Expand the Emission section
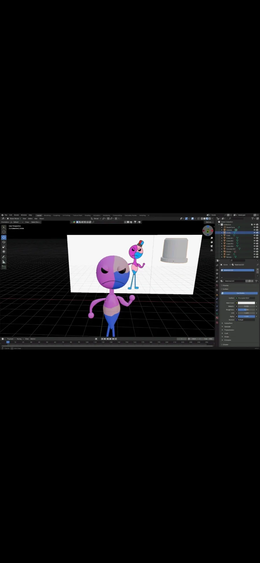This screenshot has height=563, width=260. click(x=227, y=340)
